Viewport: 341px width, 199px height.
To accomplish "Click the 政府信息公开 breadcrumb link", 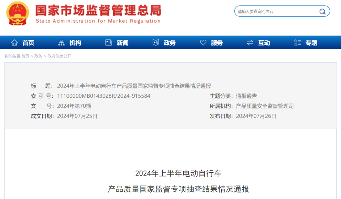I will pyautogui.click(x=59, y=56).
